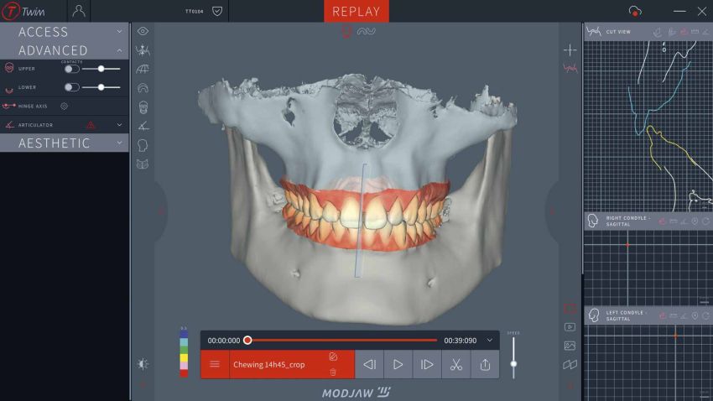Open hinge axis settings gear

(x=64, y=107)
